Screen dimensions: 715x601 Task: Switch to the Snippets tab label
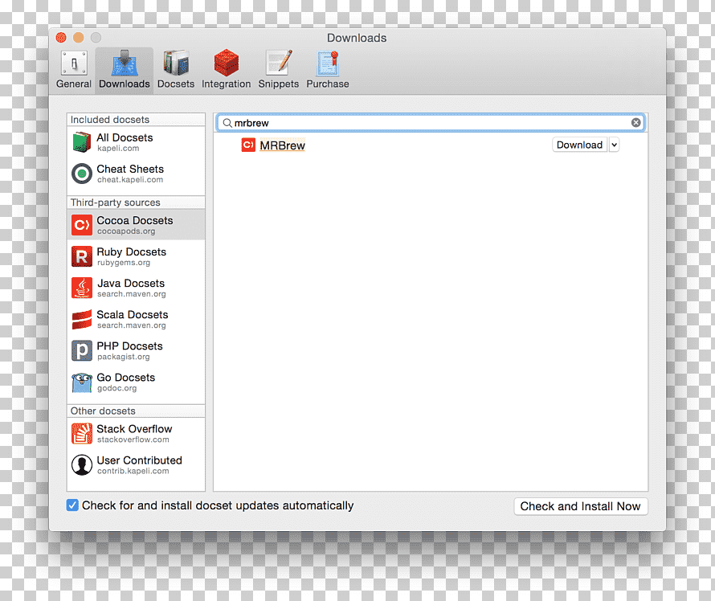click(x=279, y=84)
